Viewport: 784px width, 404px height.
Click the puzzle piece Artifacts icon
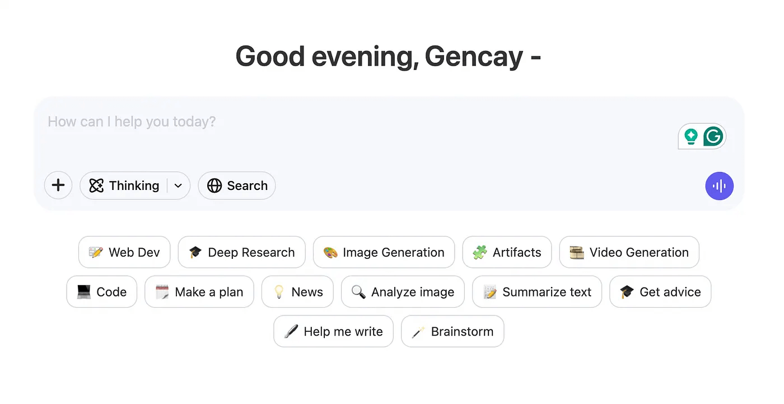(480, 252)
